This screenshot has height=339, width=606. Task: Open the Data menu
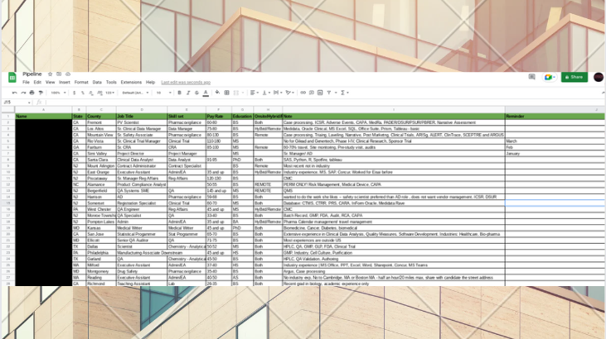pyautogui.click(x=97, y=82)
